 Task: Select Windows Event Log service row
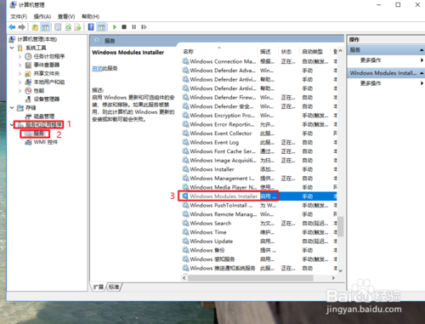(259, 142)
